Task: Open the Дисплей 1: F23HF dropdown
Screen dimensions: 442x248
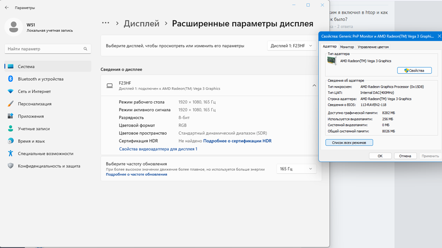Action: (291, 46)
